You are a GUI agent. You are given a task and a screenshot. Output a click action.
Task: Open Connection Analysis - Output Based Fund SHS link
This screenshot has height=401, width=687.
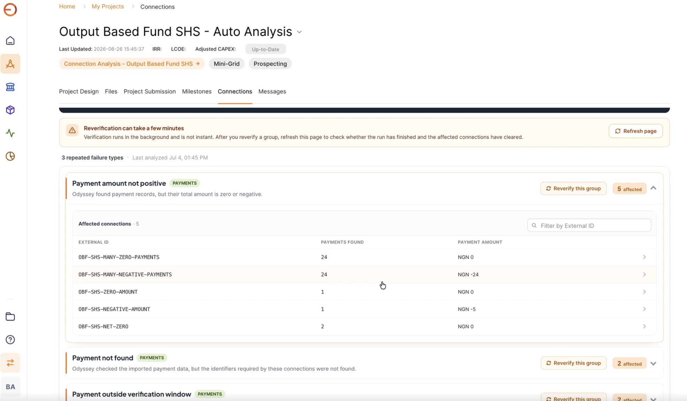point(132,64)
